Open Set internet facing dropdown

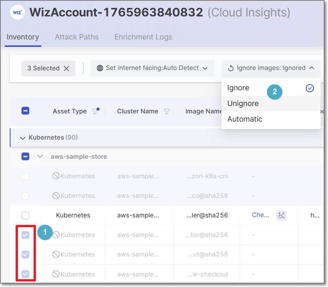pyautogui.click(x=152, y=68)
